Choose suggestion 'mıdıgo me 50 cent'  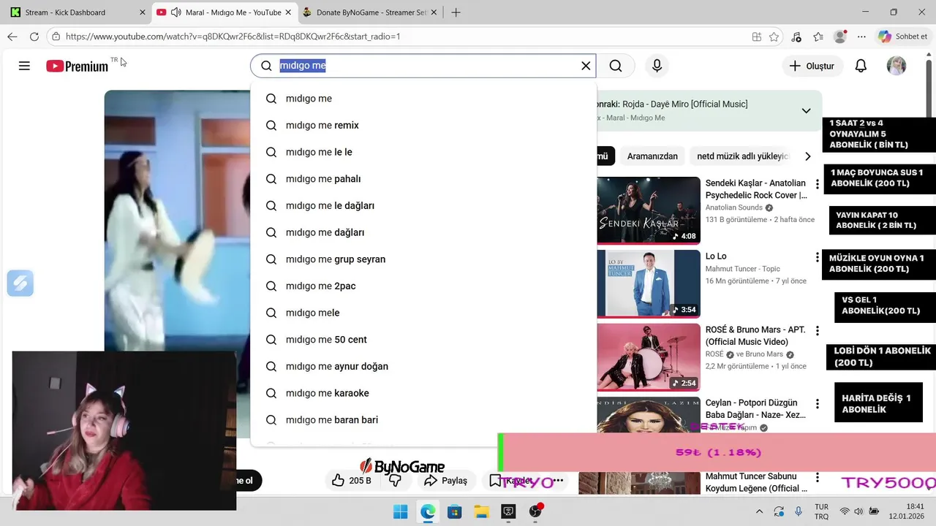click(423, 340)
